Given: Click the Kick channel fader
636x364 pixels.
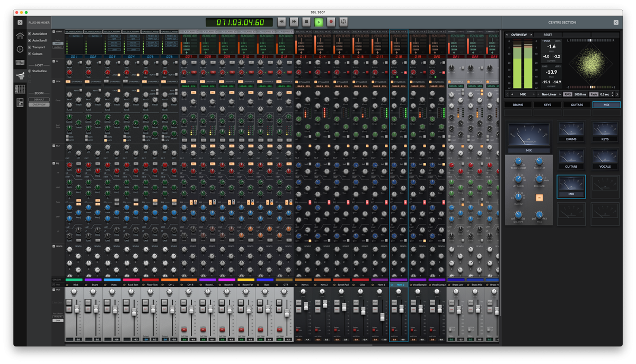Looking at the screenshot, I should 77,308.
